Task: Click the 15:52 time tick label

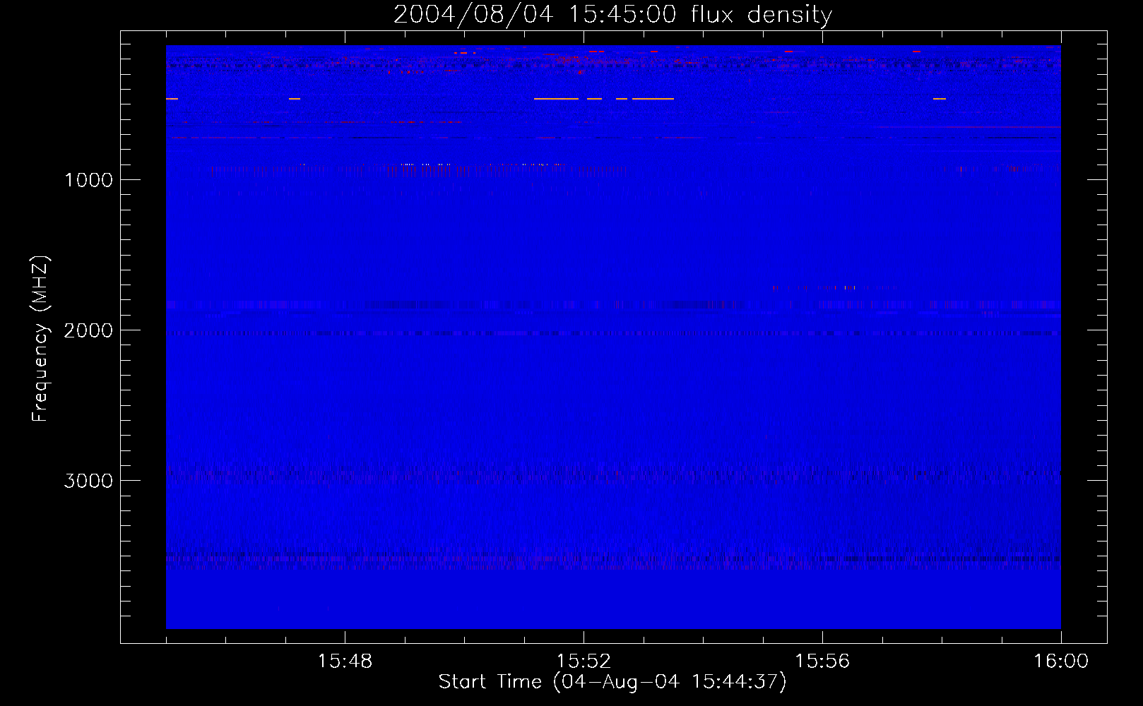Action: coord(584,662)
